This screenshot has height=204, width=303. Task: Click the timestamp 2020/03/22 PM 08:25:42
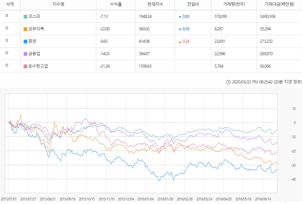tap(252, 82)
